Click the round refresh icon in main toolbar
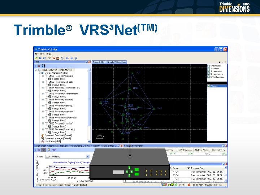This screenshot has height=195, width=260. pos(62,58)
